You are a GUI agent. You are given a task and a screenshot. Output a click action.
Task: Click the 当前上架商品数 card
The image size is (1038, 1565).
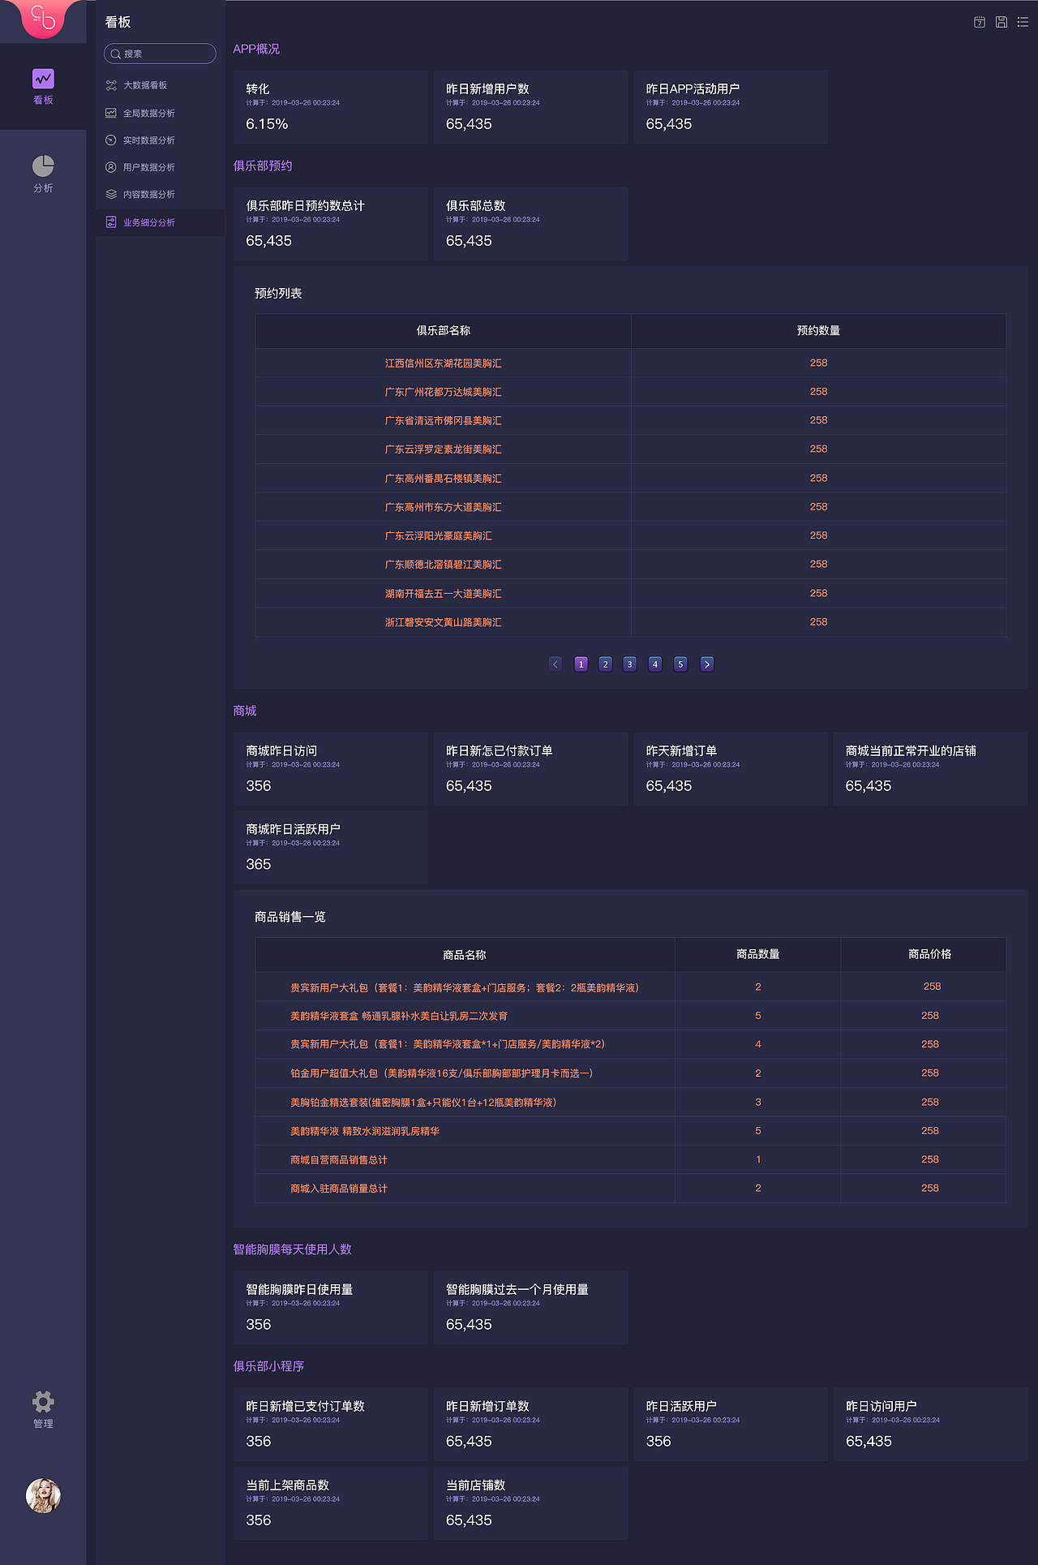pyautogui.click(x=331, y=1503)
